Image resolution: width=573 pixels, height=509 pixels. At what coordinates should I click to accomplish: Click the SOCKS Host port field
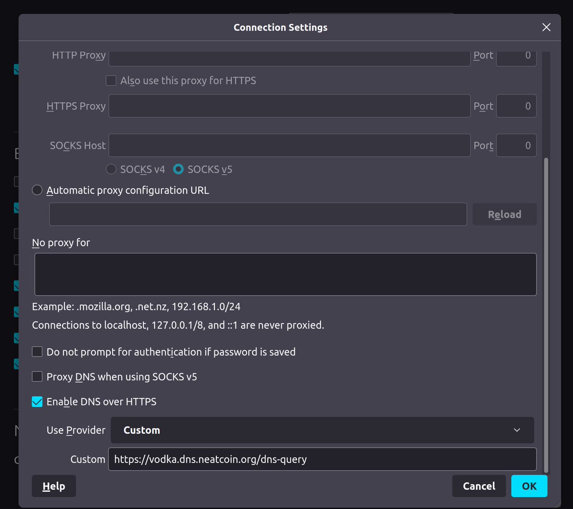(x=516, y=145)
